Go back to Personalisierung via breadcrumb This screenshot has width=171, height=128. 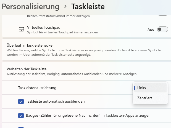point(31,7)
